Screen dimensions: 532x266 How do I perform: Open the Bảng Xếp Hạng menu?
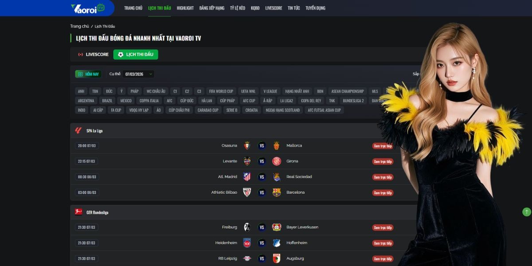click(212, 8)
